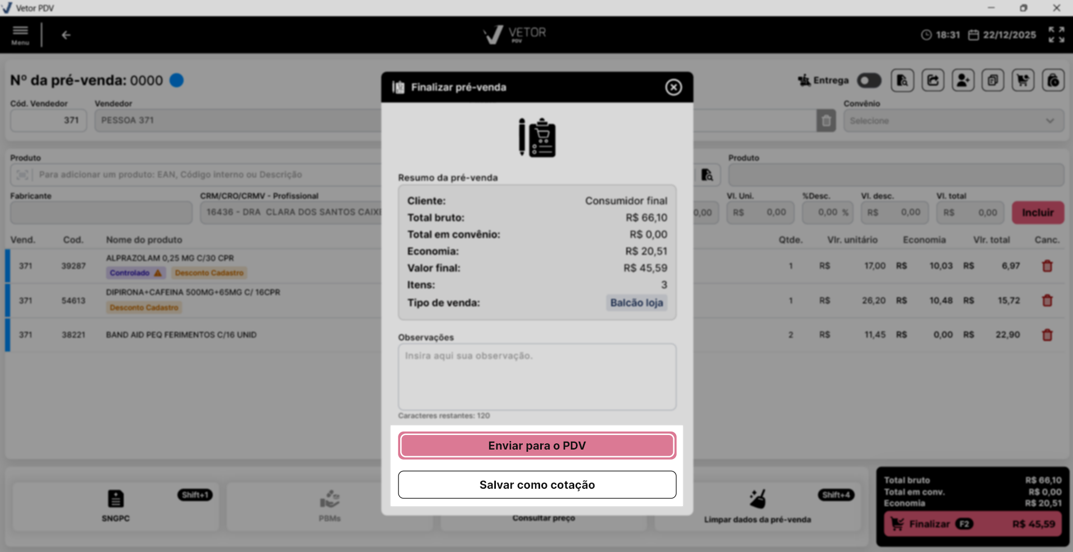Open the SNGPC shortcut tile
1073x552 pixels.
coord(115,506)
